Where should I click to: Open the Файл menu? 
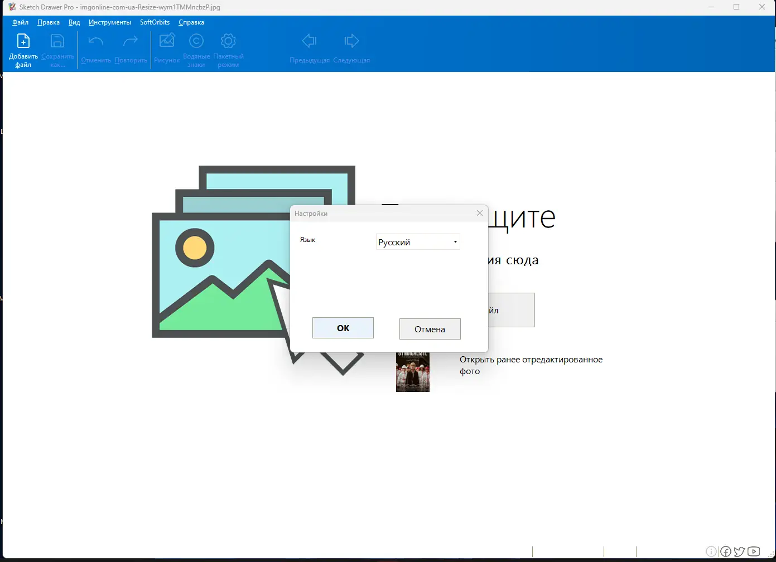pyautogui.click(x=21, y=22)
